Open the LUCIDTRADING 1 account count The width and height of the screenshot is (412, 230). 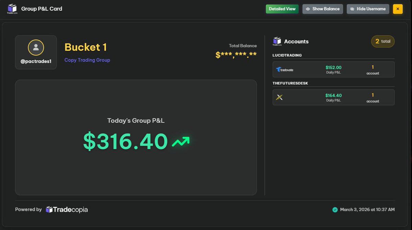[x=373, y=70]
